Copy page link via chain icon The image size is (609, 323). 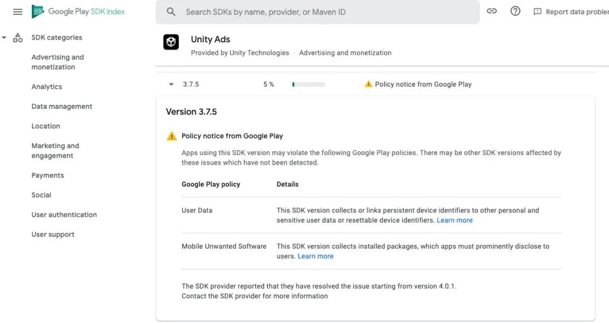tap(492, 11)
